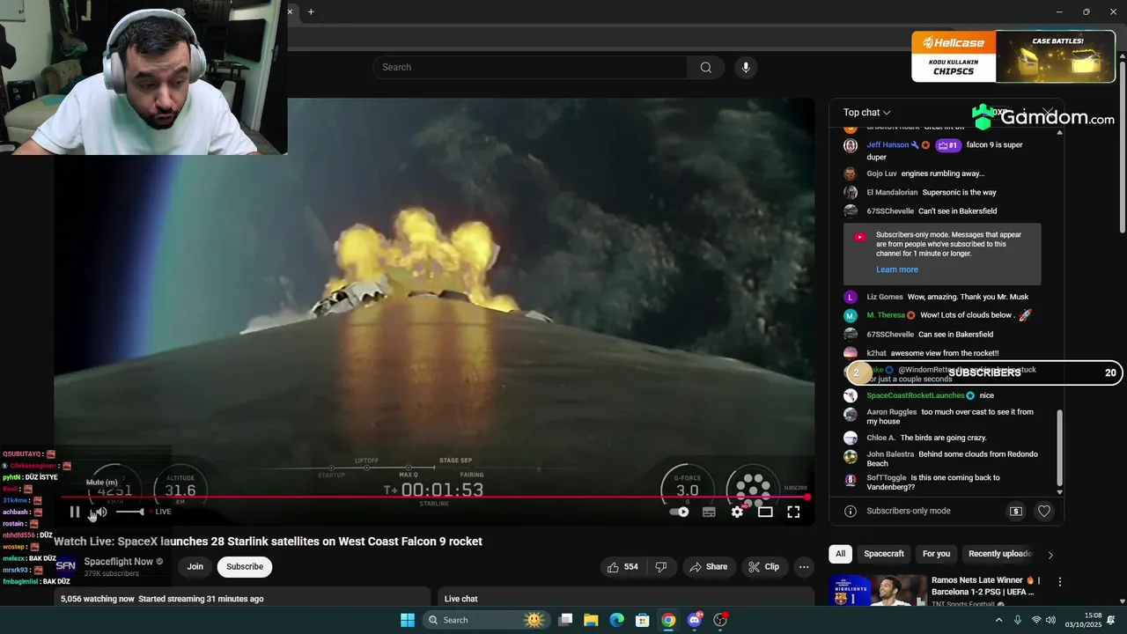Share the video

tap(709, 567)
